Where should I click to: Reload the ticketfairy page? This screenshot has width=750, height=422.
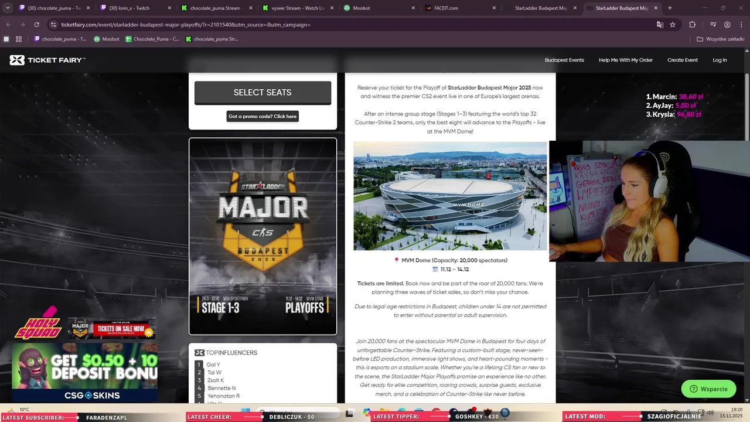(x=37, y=25)
